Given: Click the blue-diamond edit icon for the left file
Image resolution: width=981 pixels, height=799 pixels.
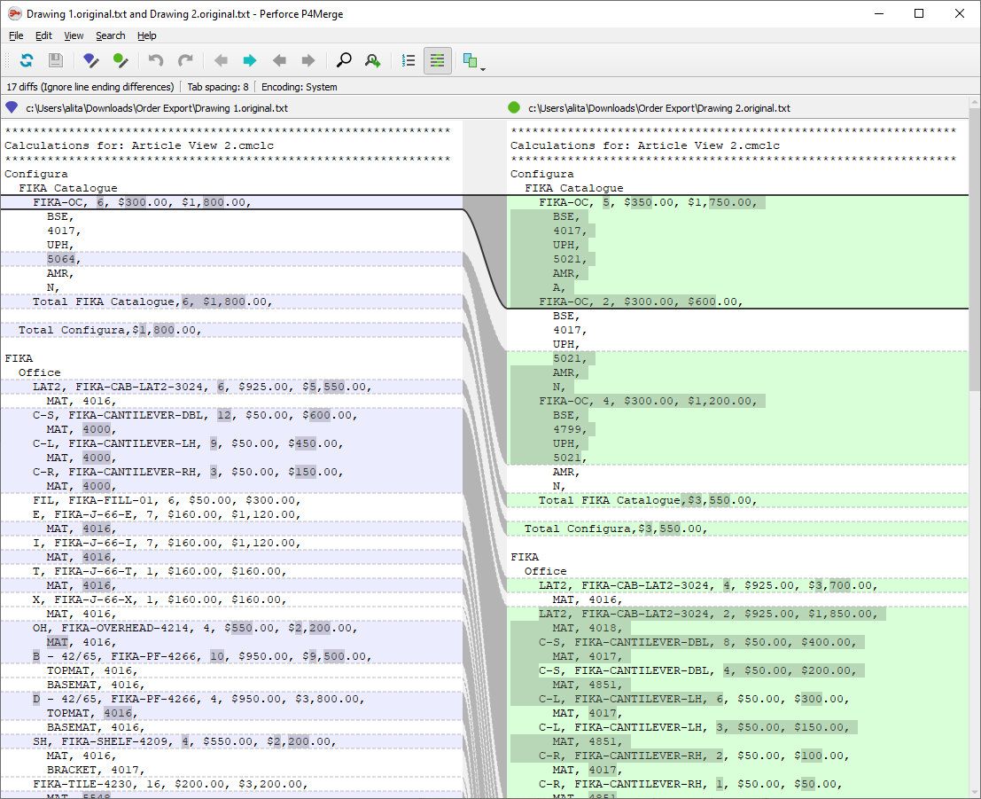Looking at the screenshot, I should [90, 60].
